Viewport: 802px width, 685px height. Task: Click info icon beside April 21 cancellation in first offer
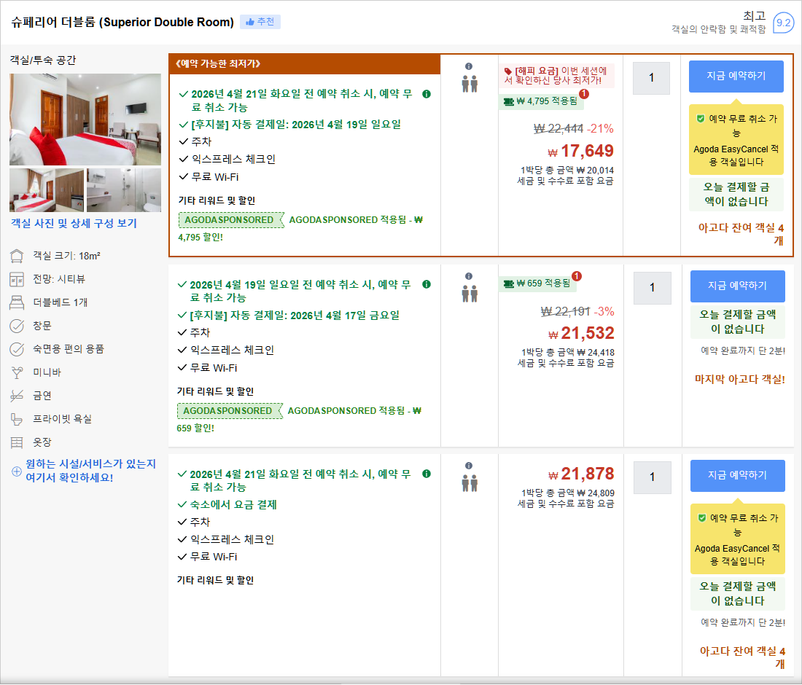tap(427, 94)
